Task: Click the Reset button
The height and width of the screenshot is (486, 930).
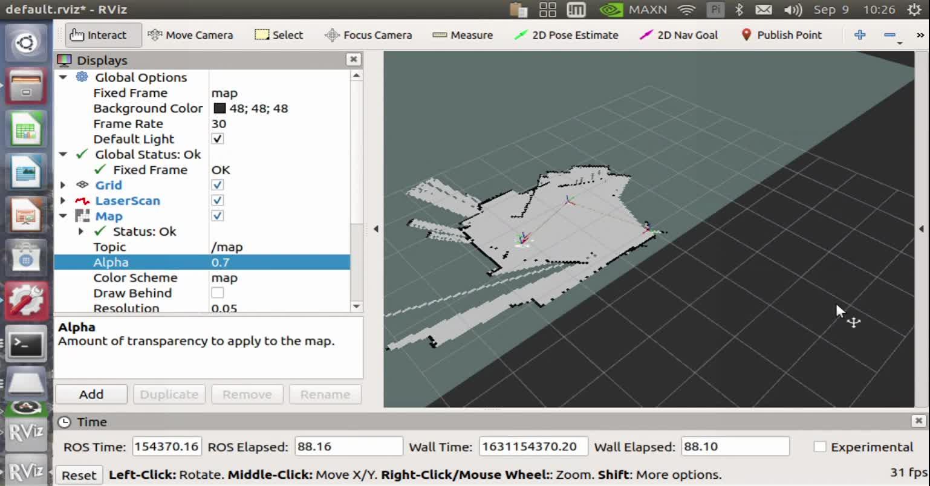Action: 79,475
